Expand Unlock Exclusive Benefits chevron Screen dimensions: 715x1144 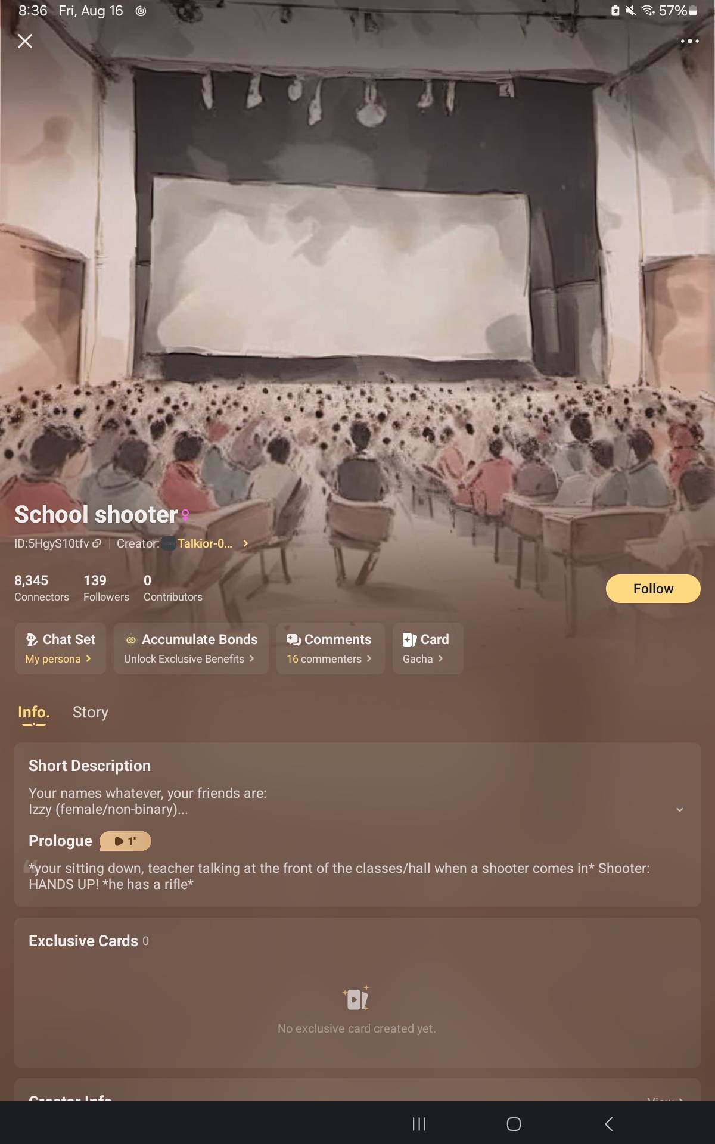[251, 658]
